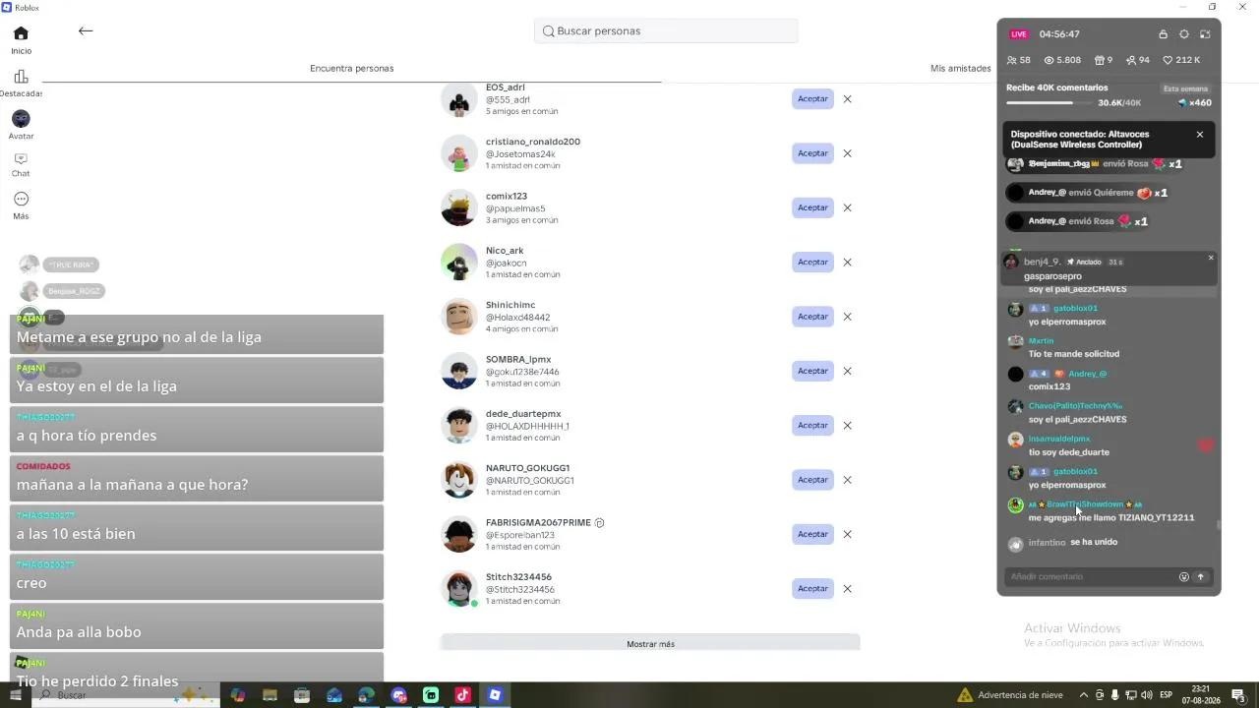Open the gifts count icon
This screenshot has width=1259, height=708.
point(1100,61)
